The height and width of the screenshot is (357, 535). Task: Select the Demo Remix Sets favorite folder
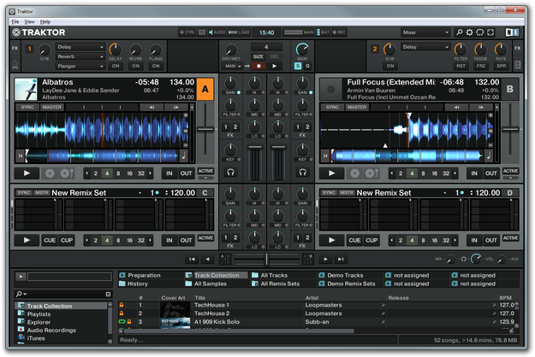click(351, 284)
